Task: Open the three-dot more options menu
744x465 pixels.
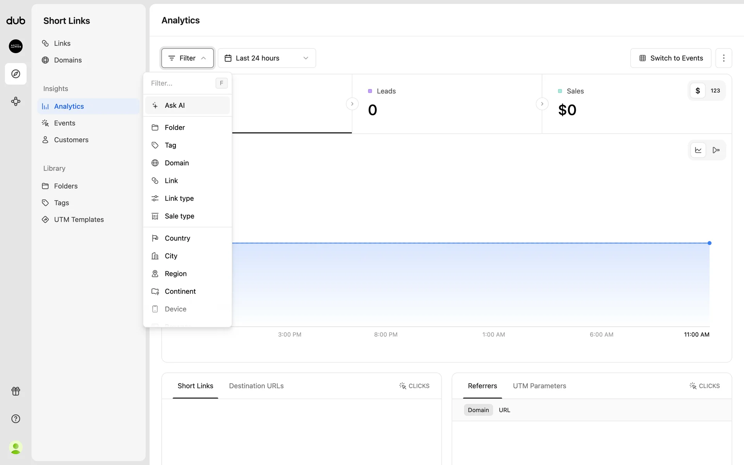Action: pyautogui.click(x=723, y=58)
